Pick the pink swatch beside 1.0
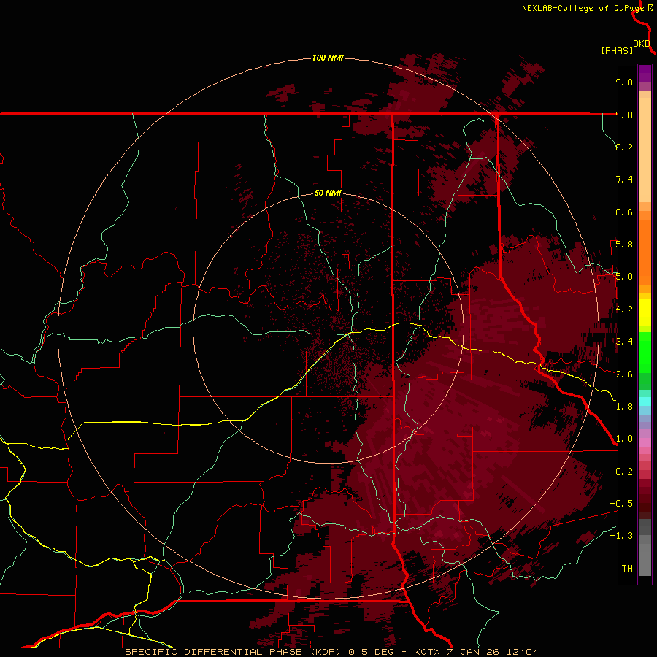 click(645, 442)
